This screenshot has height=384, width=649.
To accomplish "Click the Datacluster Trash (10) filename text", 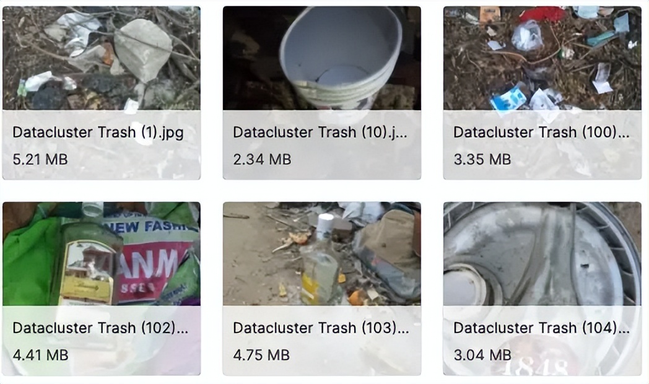I will 320,133.
